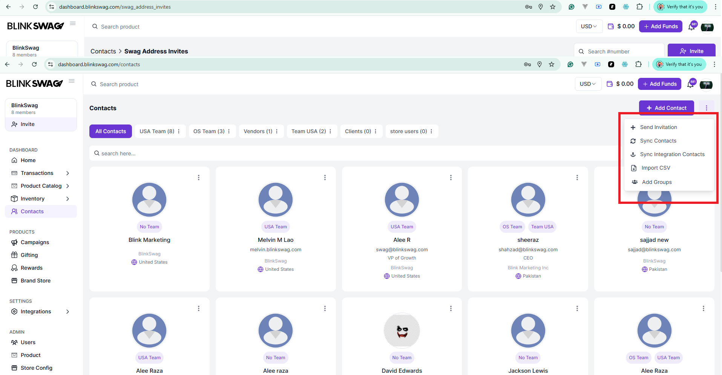Viewport: 722px width, 375px height.
Task: Click David Edwards joker avatar thumbnail
Action: 402,331
